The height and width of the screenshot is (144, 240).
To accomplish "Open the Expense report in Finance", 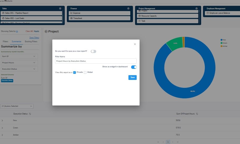I will click(99, 13).
